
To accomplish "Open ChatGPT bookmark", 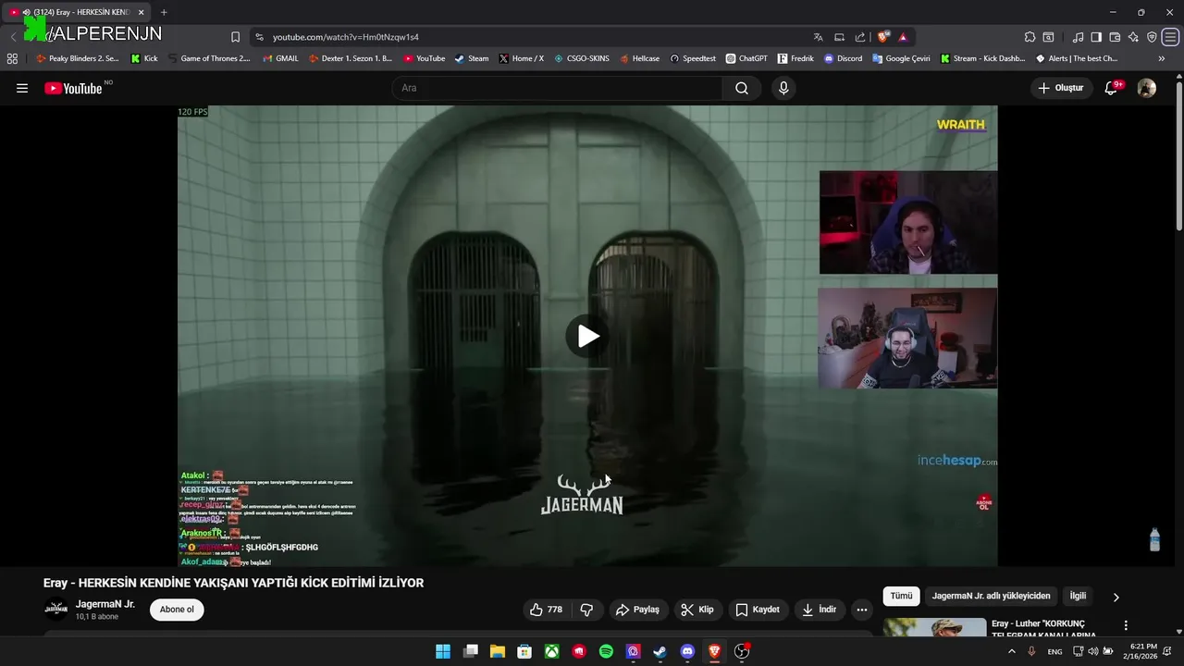I will 746,58.
